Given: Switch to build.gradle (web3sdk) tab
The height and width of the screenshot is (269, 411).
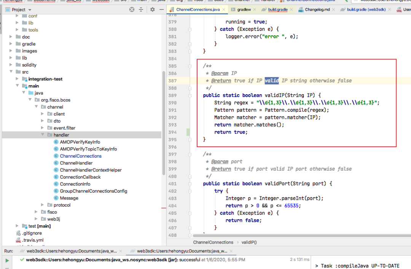Looking at the screenshot, I should 366,9.
